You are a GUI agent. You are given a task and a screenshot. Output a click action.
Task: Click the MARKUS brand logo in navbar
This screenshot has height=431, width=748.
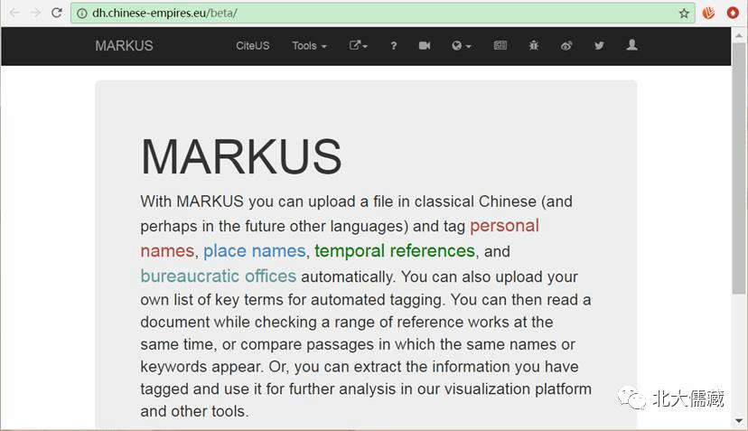124,46
